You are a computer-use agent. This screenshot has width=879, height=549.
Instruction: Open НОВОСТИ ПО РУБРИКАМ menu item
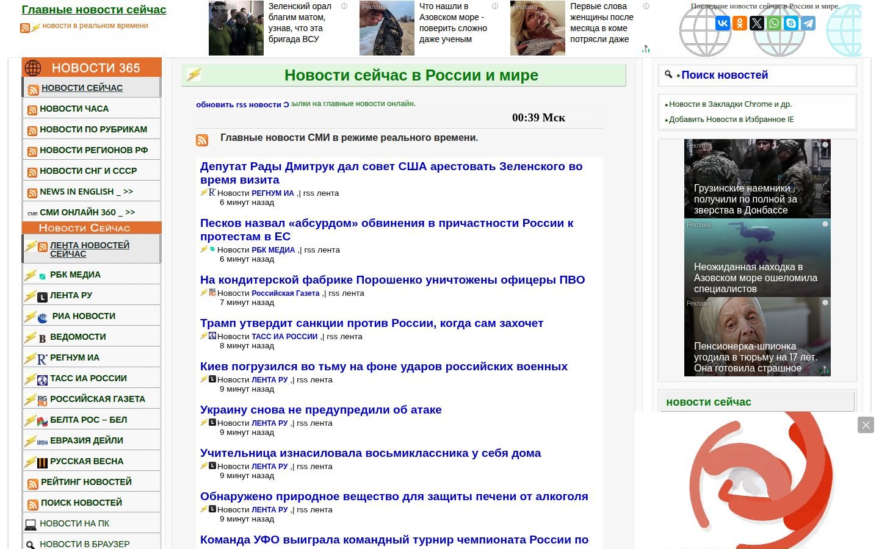(x=93, y=129)
